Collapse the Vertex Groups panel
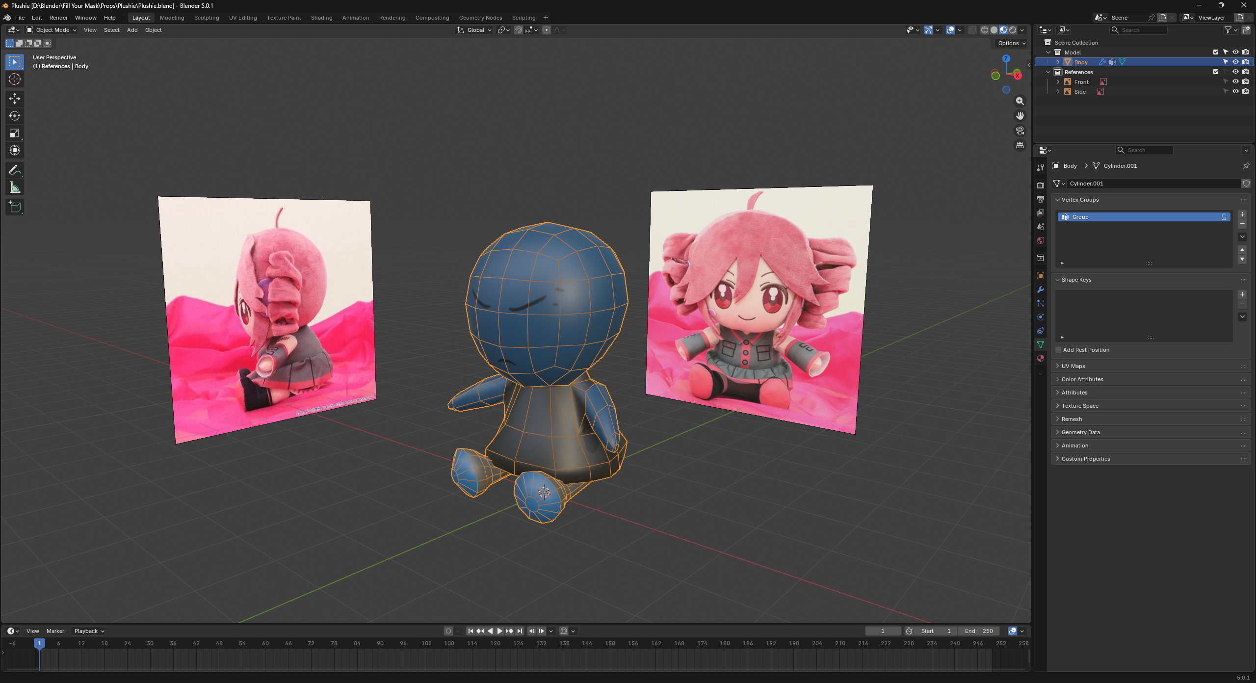This screenshot has height=683, width=1256. pyautogui.click(x=1150, y=200)
